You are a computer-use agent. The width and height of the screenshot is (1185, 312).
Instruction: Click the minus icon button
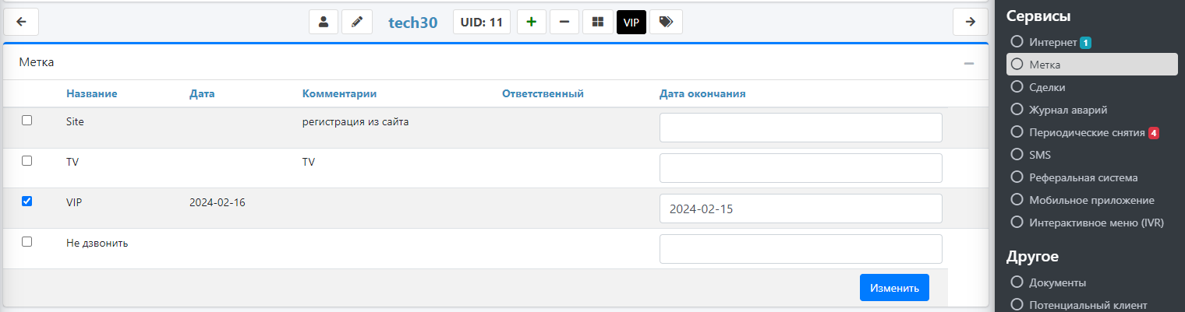click(x=564, y=22)
